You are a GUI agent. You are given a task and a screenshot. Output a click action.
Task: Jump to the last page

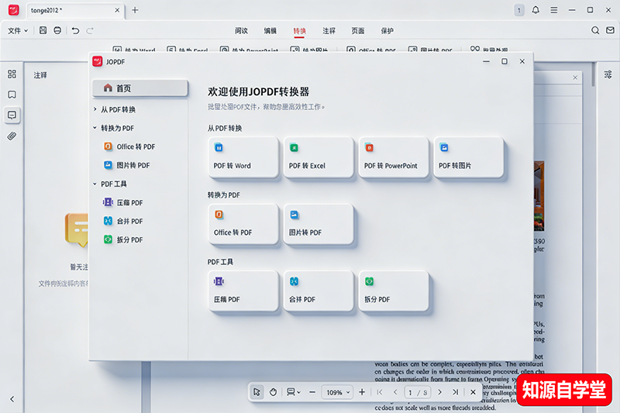[x=456, y=392]
